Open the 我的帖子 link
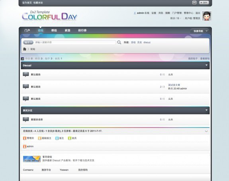Screen dimensions: 229x181 (193, 58)
